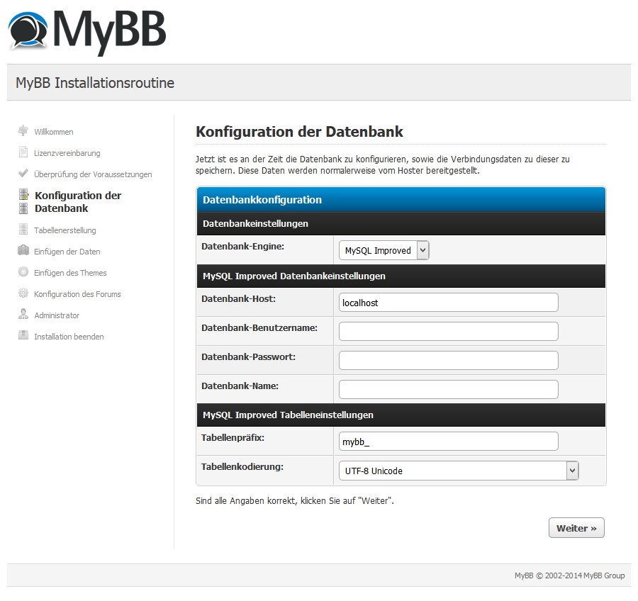638x601 pixels.
Task: Click the Einfügen der Daten icon
Action: (x=23, y=251)
